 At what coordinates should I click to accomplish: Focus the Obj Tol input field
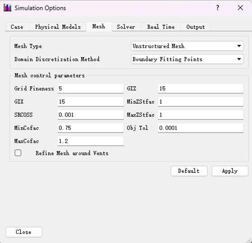(x=201, y=128)
